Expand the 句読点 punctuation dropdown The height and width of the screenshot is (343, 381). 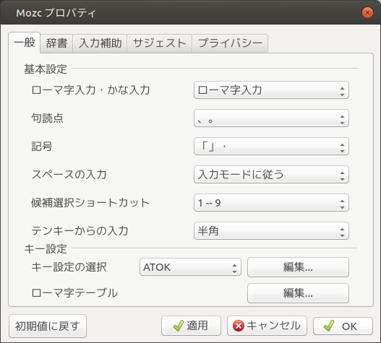click(271, 118)
